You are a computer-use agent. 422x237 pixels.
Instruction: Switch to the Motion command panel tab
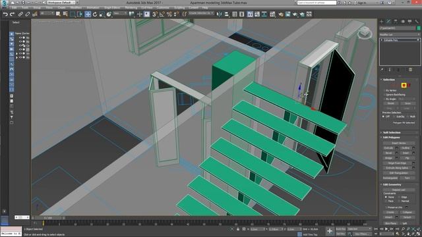403,21
